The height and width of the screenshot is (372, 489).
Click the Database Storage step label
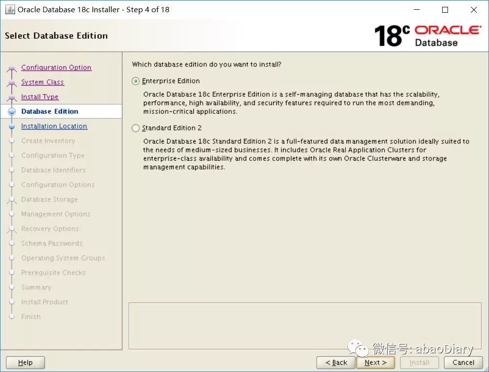[x=50, y=199]
